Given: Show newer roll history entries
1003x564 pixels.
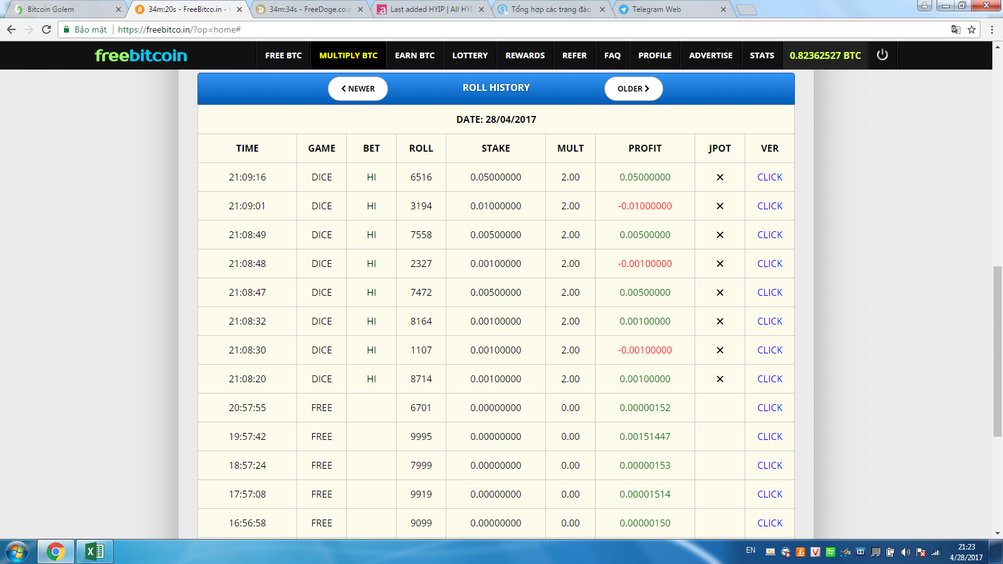Looking at the screenshot, I should tap(358, 89).
